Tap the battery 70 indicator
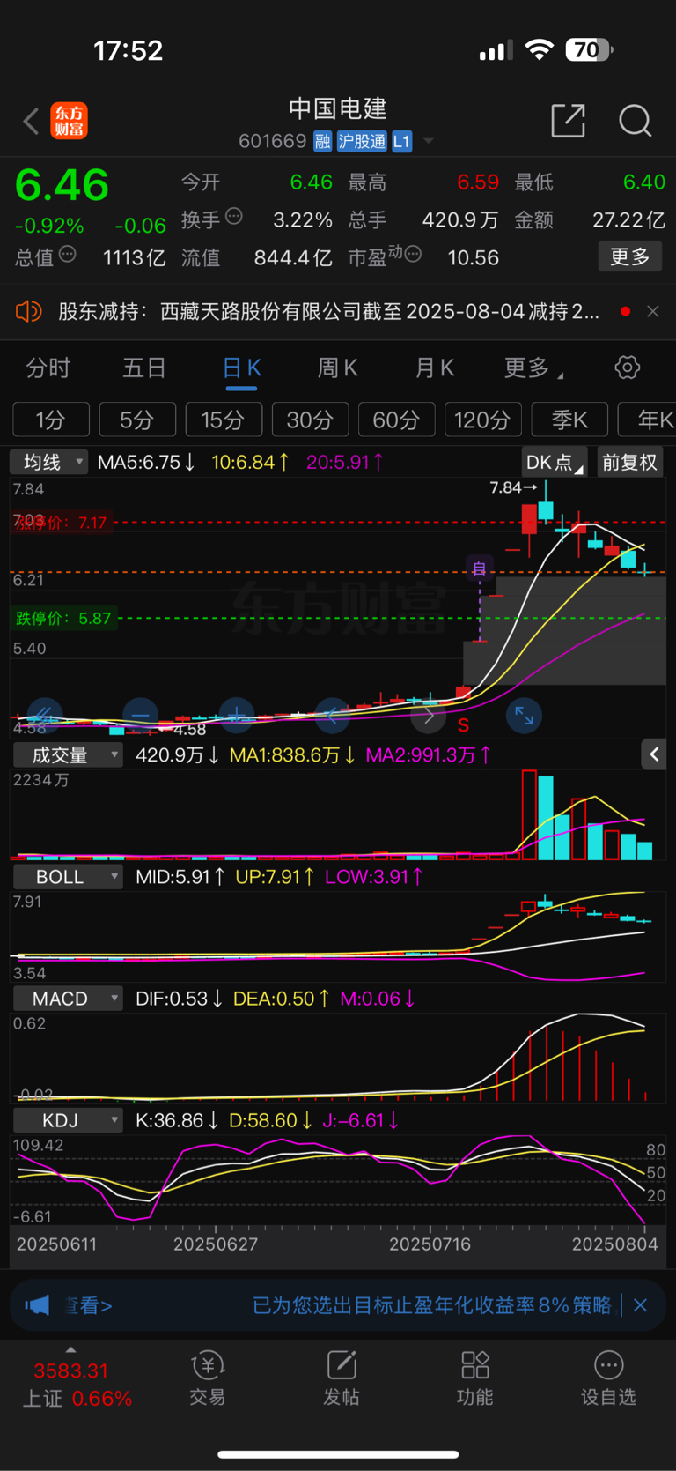676x1471 pixels. (x=589, y=50)
